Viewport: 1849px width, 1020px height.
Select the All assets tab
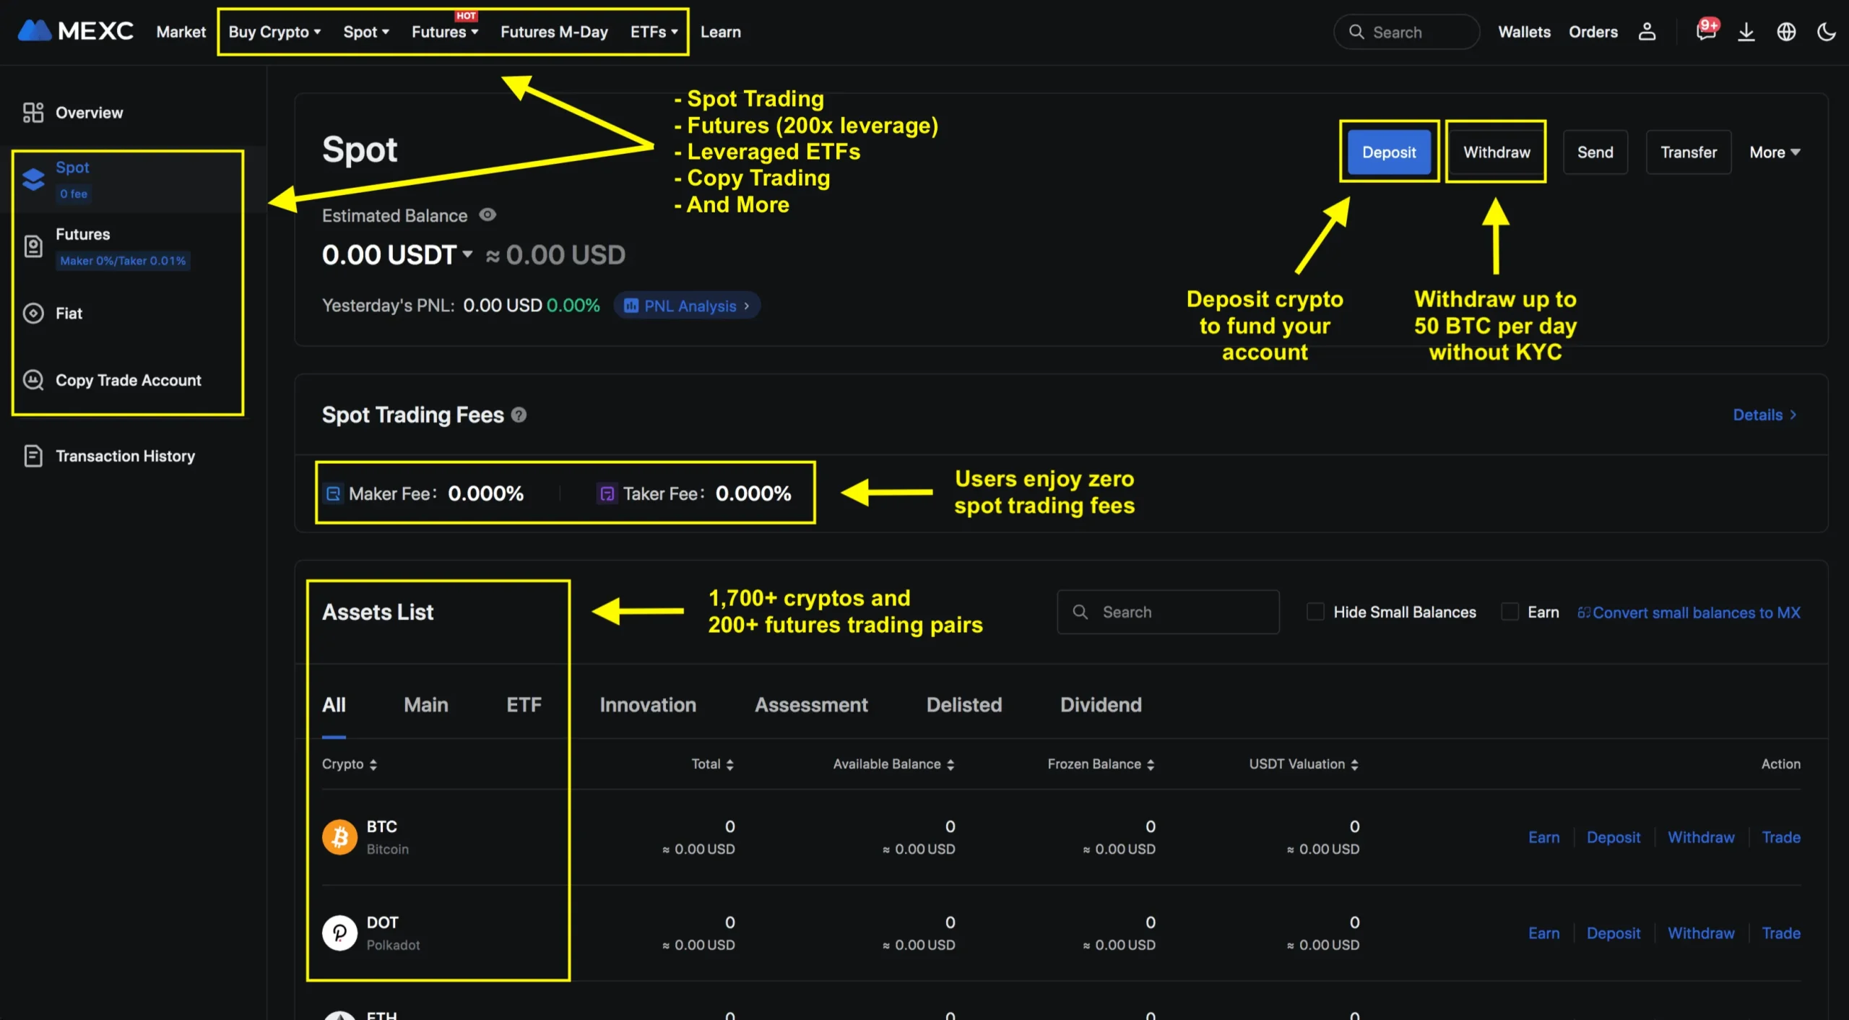click(334, 705)
